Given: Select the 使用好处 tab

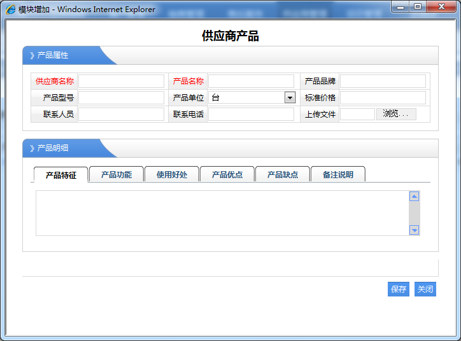Looking at the screenshot, I should pyautogui.click(x=172, y=174).
